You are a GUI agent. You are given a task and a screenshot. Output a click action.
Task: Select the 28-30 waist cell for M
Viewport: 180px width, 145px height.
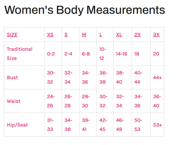click(x=86, y=101)
